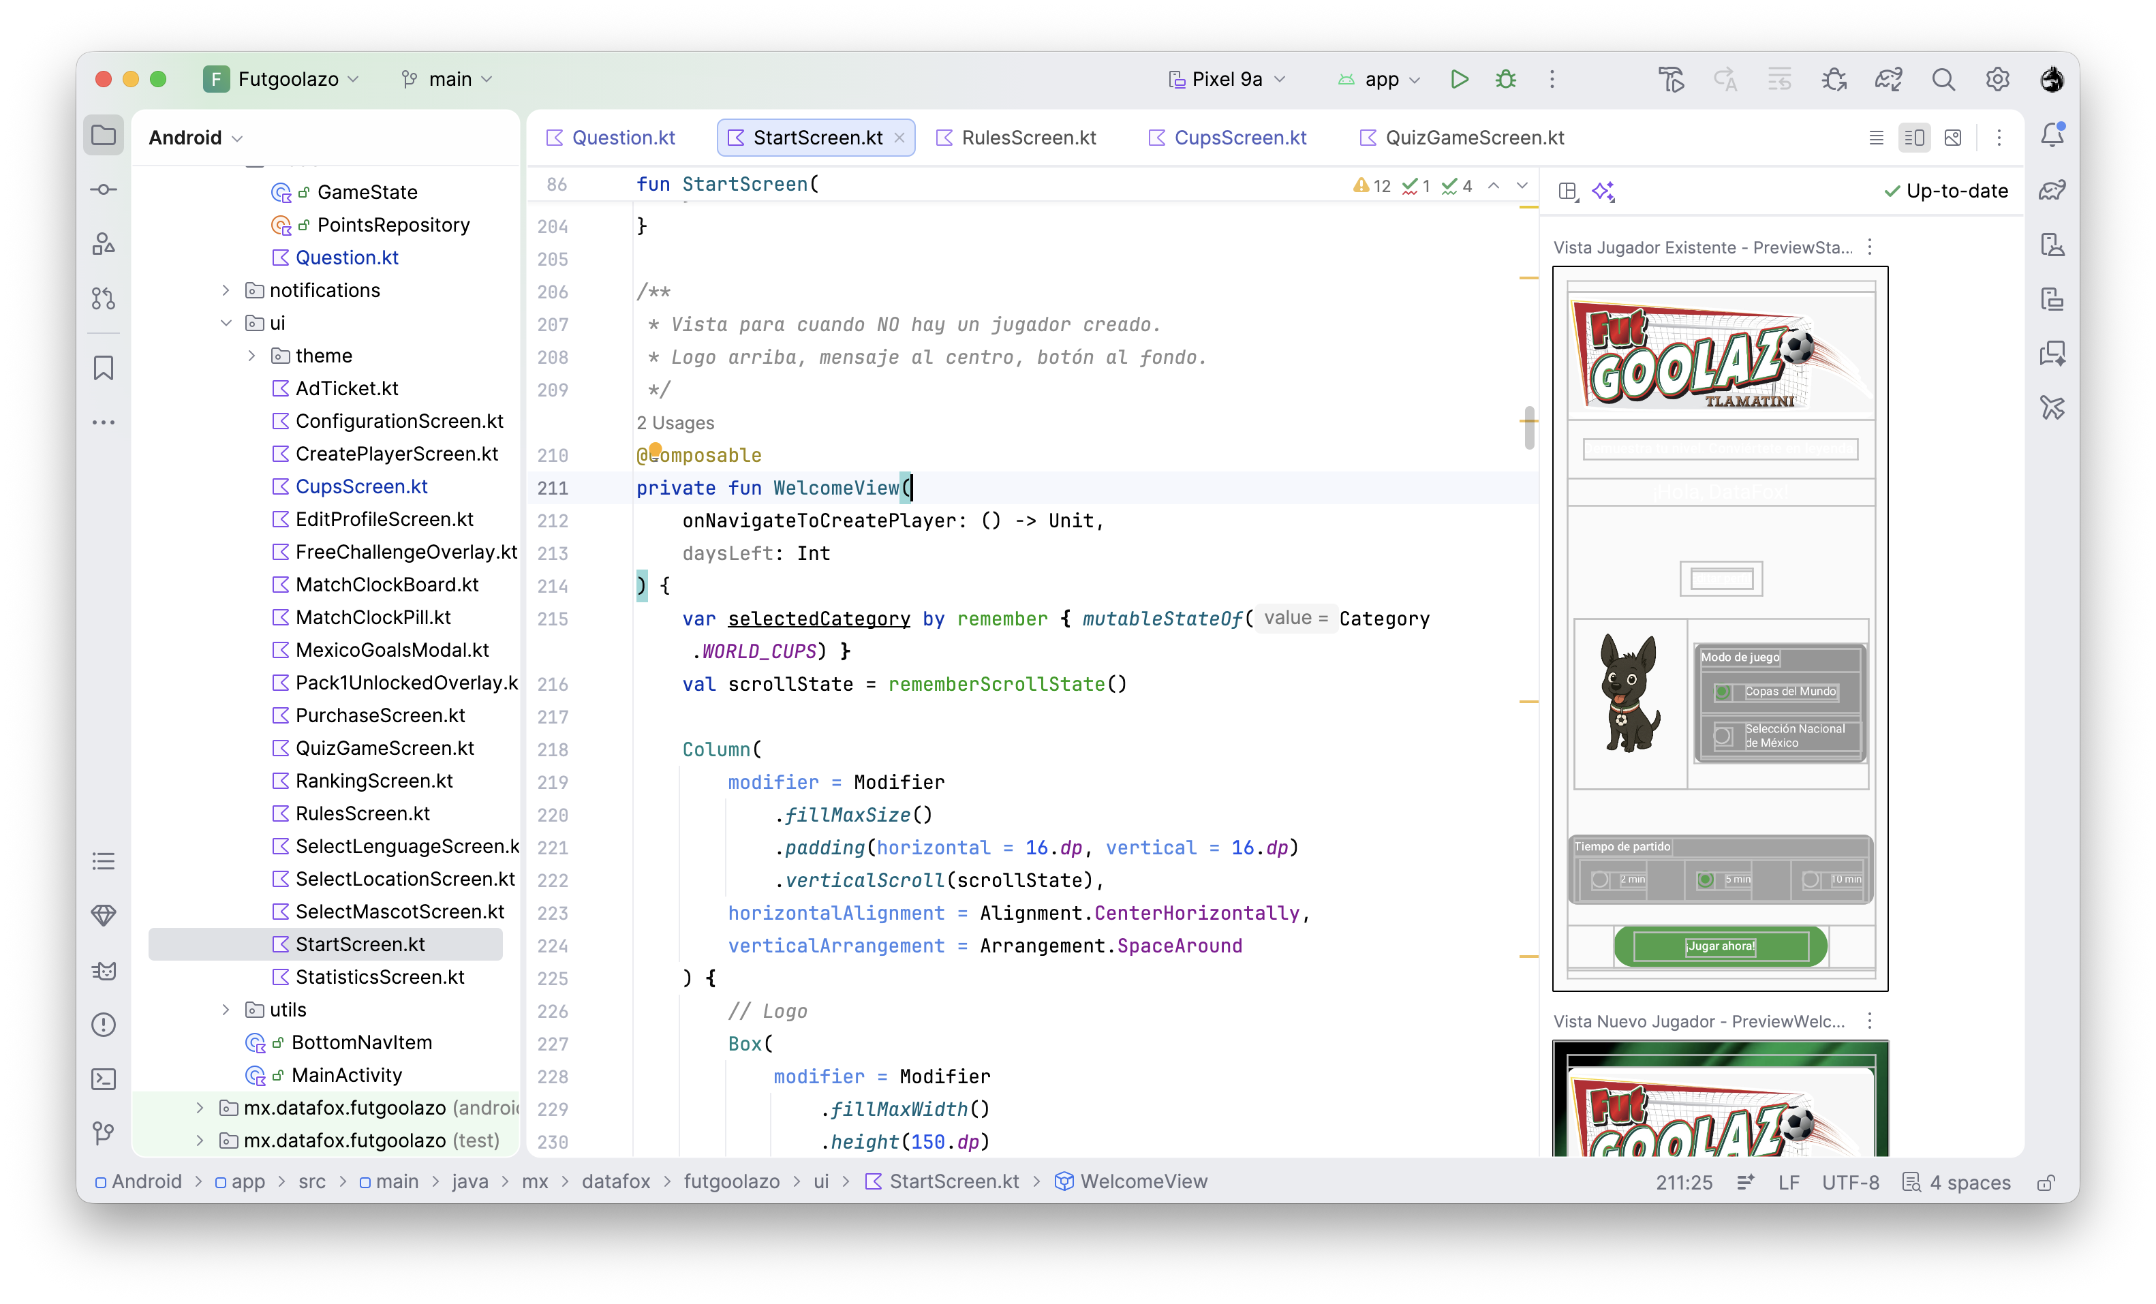Open the main branch dropdown

446,79
